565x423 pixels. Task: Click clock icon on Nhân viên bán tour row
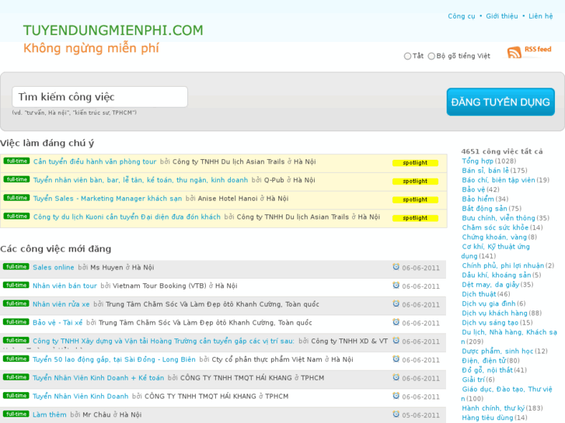point(396,285)
